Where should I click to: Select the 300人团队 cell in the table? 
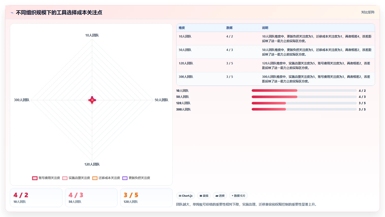pos(186,77)
